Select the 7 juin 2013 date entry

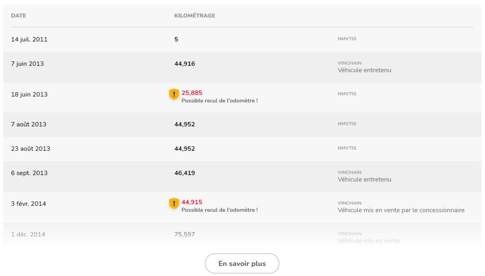pos(27,64)
